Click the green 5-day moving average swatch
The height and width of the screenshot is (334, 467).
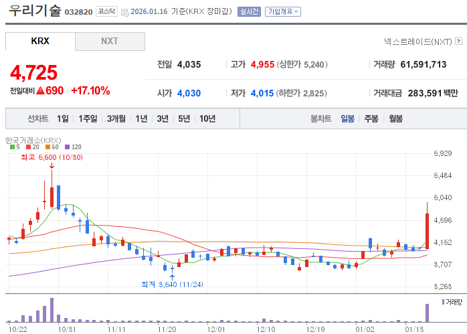(x=12, y=147)
